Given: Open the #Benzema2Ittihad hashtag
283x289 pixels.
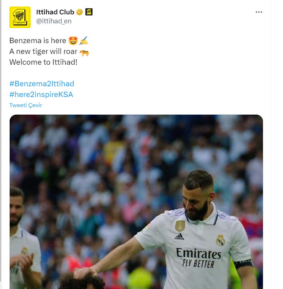Looking at the screenshot, I should click(42, 84).
